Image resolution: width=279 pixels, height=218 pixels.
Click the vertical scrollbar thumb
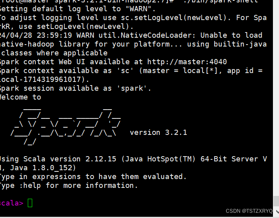tap(276, 201)
